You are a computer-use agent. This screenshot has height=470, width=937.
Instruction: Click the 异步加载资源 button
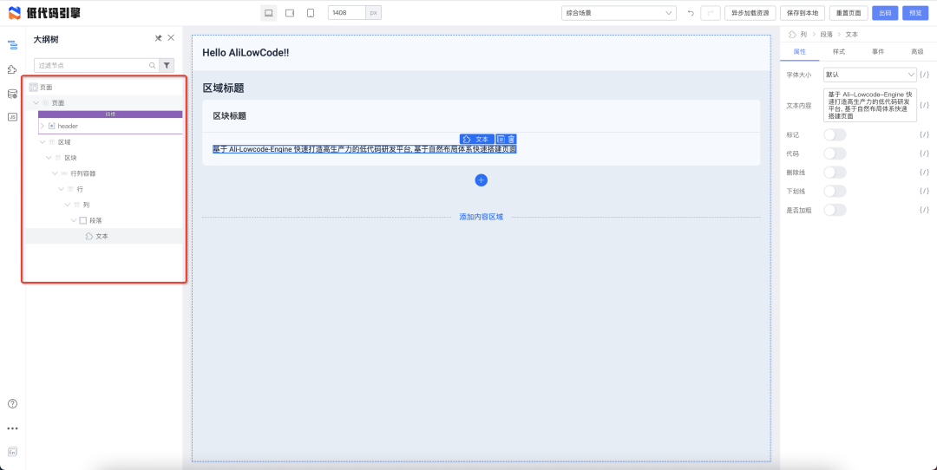coord(750,13)
